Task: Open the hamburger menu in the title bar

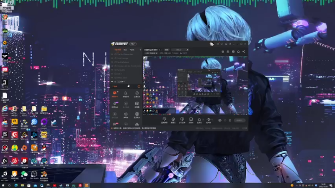Action: point(234,44)
